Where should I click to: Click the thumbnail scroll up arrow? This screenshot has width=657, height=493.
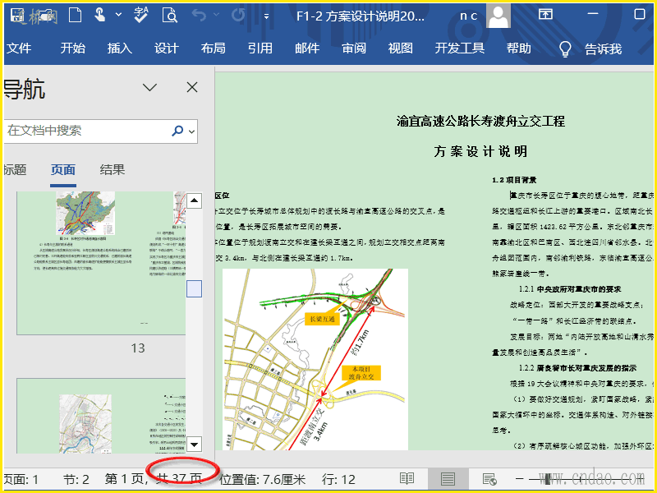194,200
